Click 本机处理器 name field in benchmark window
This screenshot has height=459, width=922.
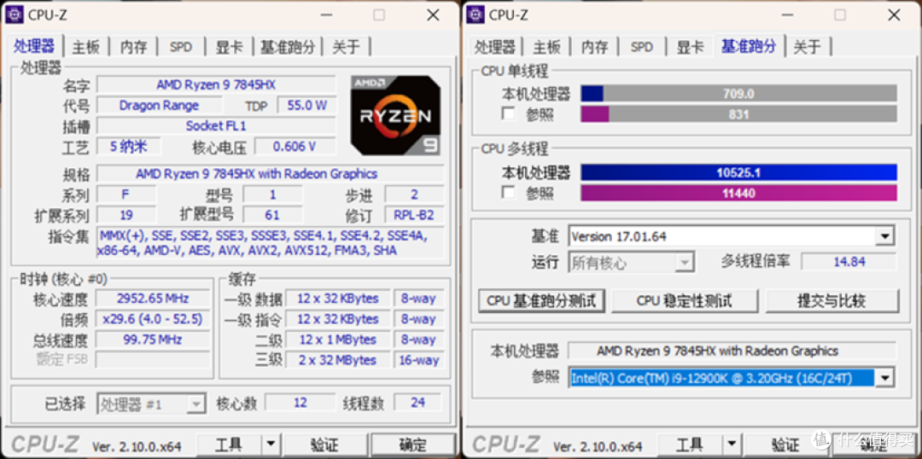(732, 351)
